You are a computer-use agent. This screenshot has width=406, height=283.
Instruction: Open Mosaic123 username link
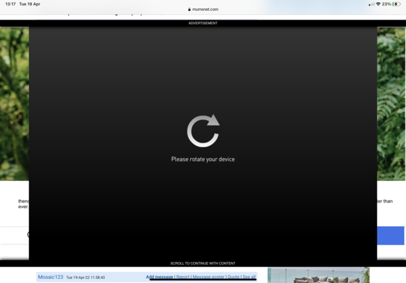pos(51,277)
